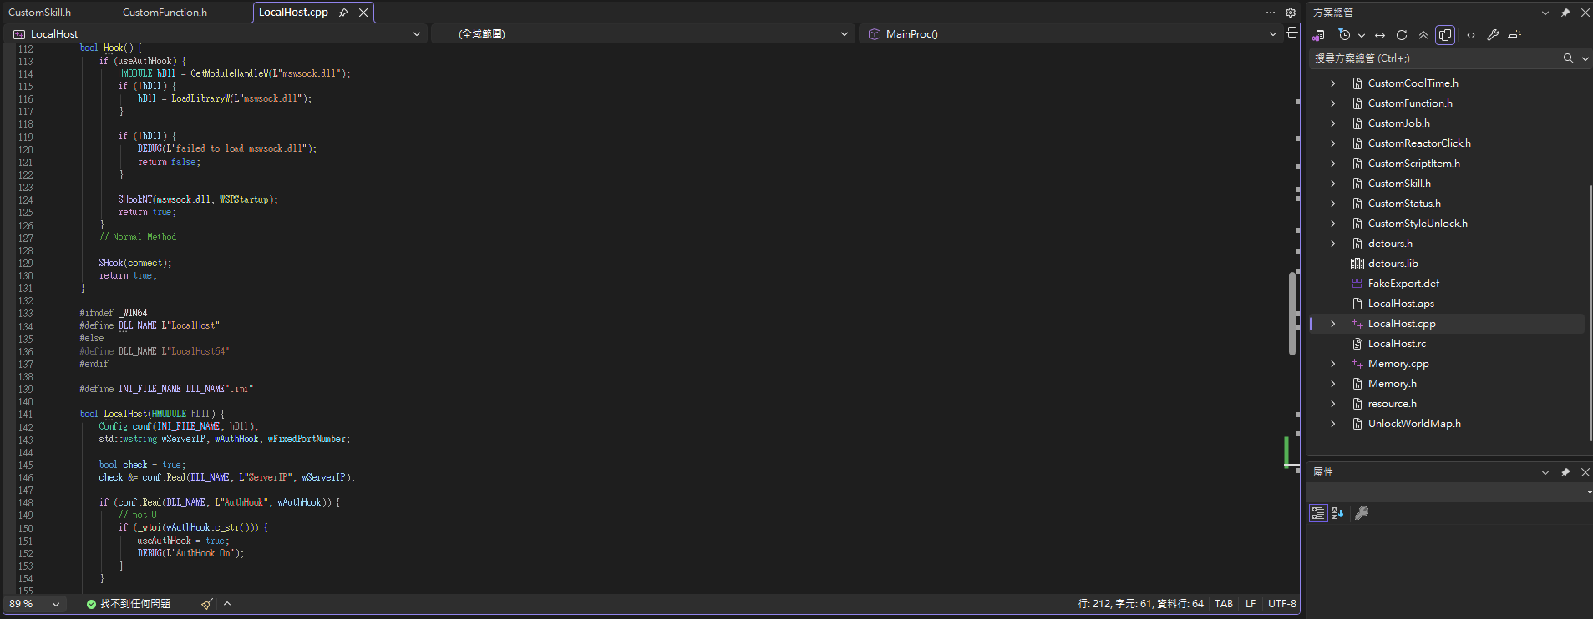Select Memory.h in Solution Explorer
1593x619 pixels.
[1392, 384]
